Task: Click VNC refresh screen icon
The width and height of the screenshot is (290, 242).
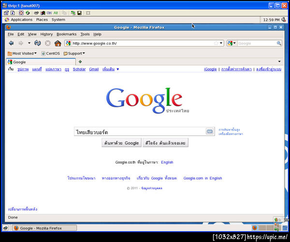Action: coord(28,13)
